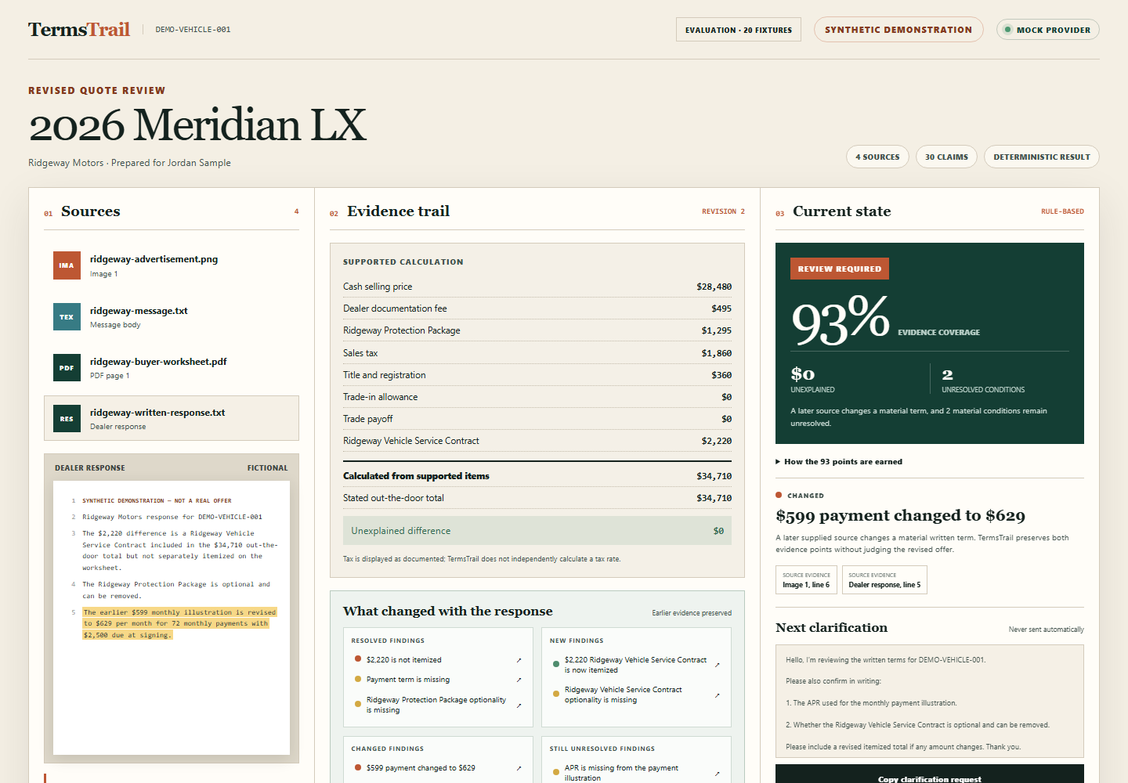Click 'Ridgeway Protection Package optionality is missing' finding

[439, 705]
